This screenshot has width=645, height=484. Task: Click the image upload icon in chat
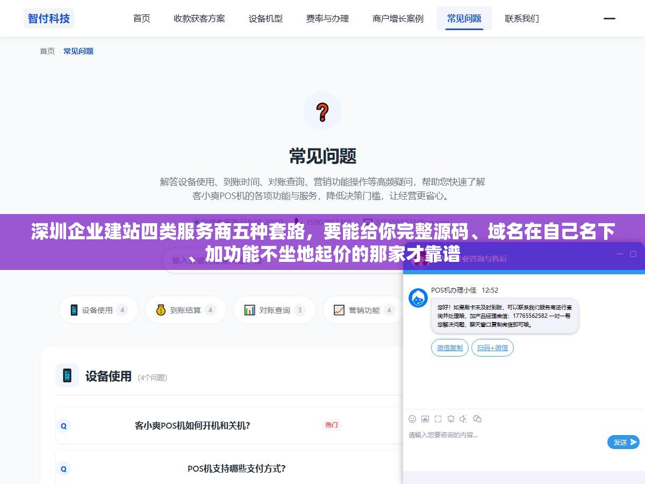[425, 419]
